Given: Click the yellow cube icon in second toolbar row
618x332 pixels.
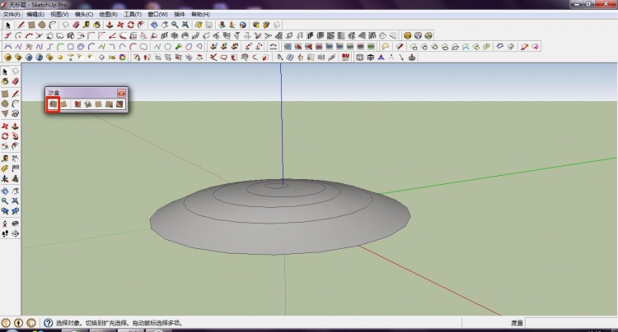Looking at the screenshot, I should point(408,36).
